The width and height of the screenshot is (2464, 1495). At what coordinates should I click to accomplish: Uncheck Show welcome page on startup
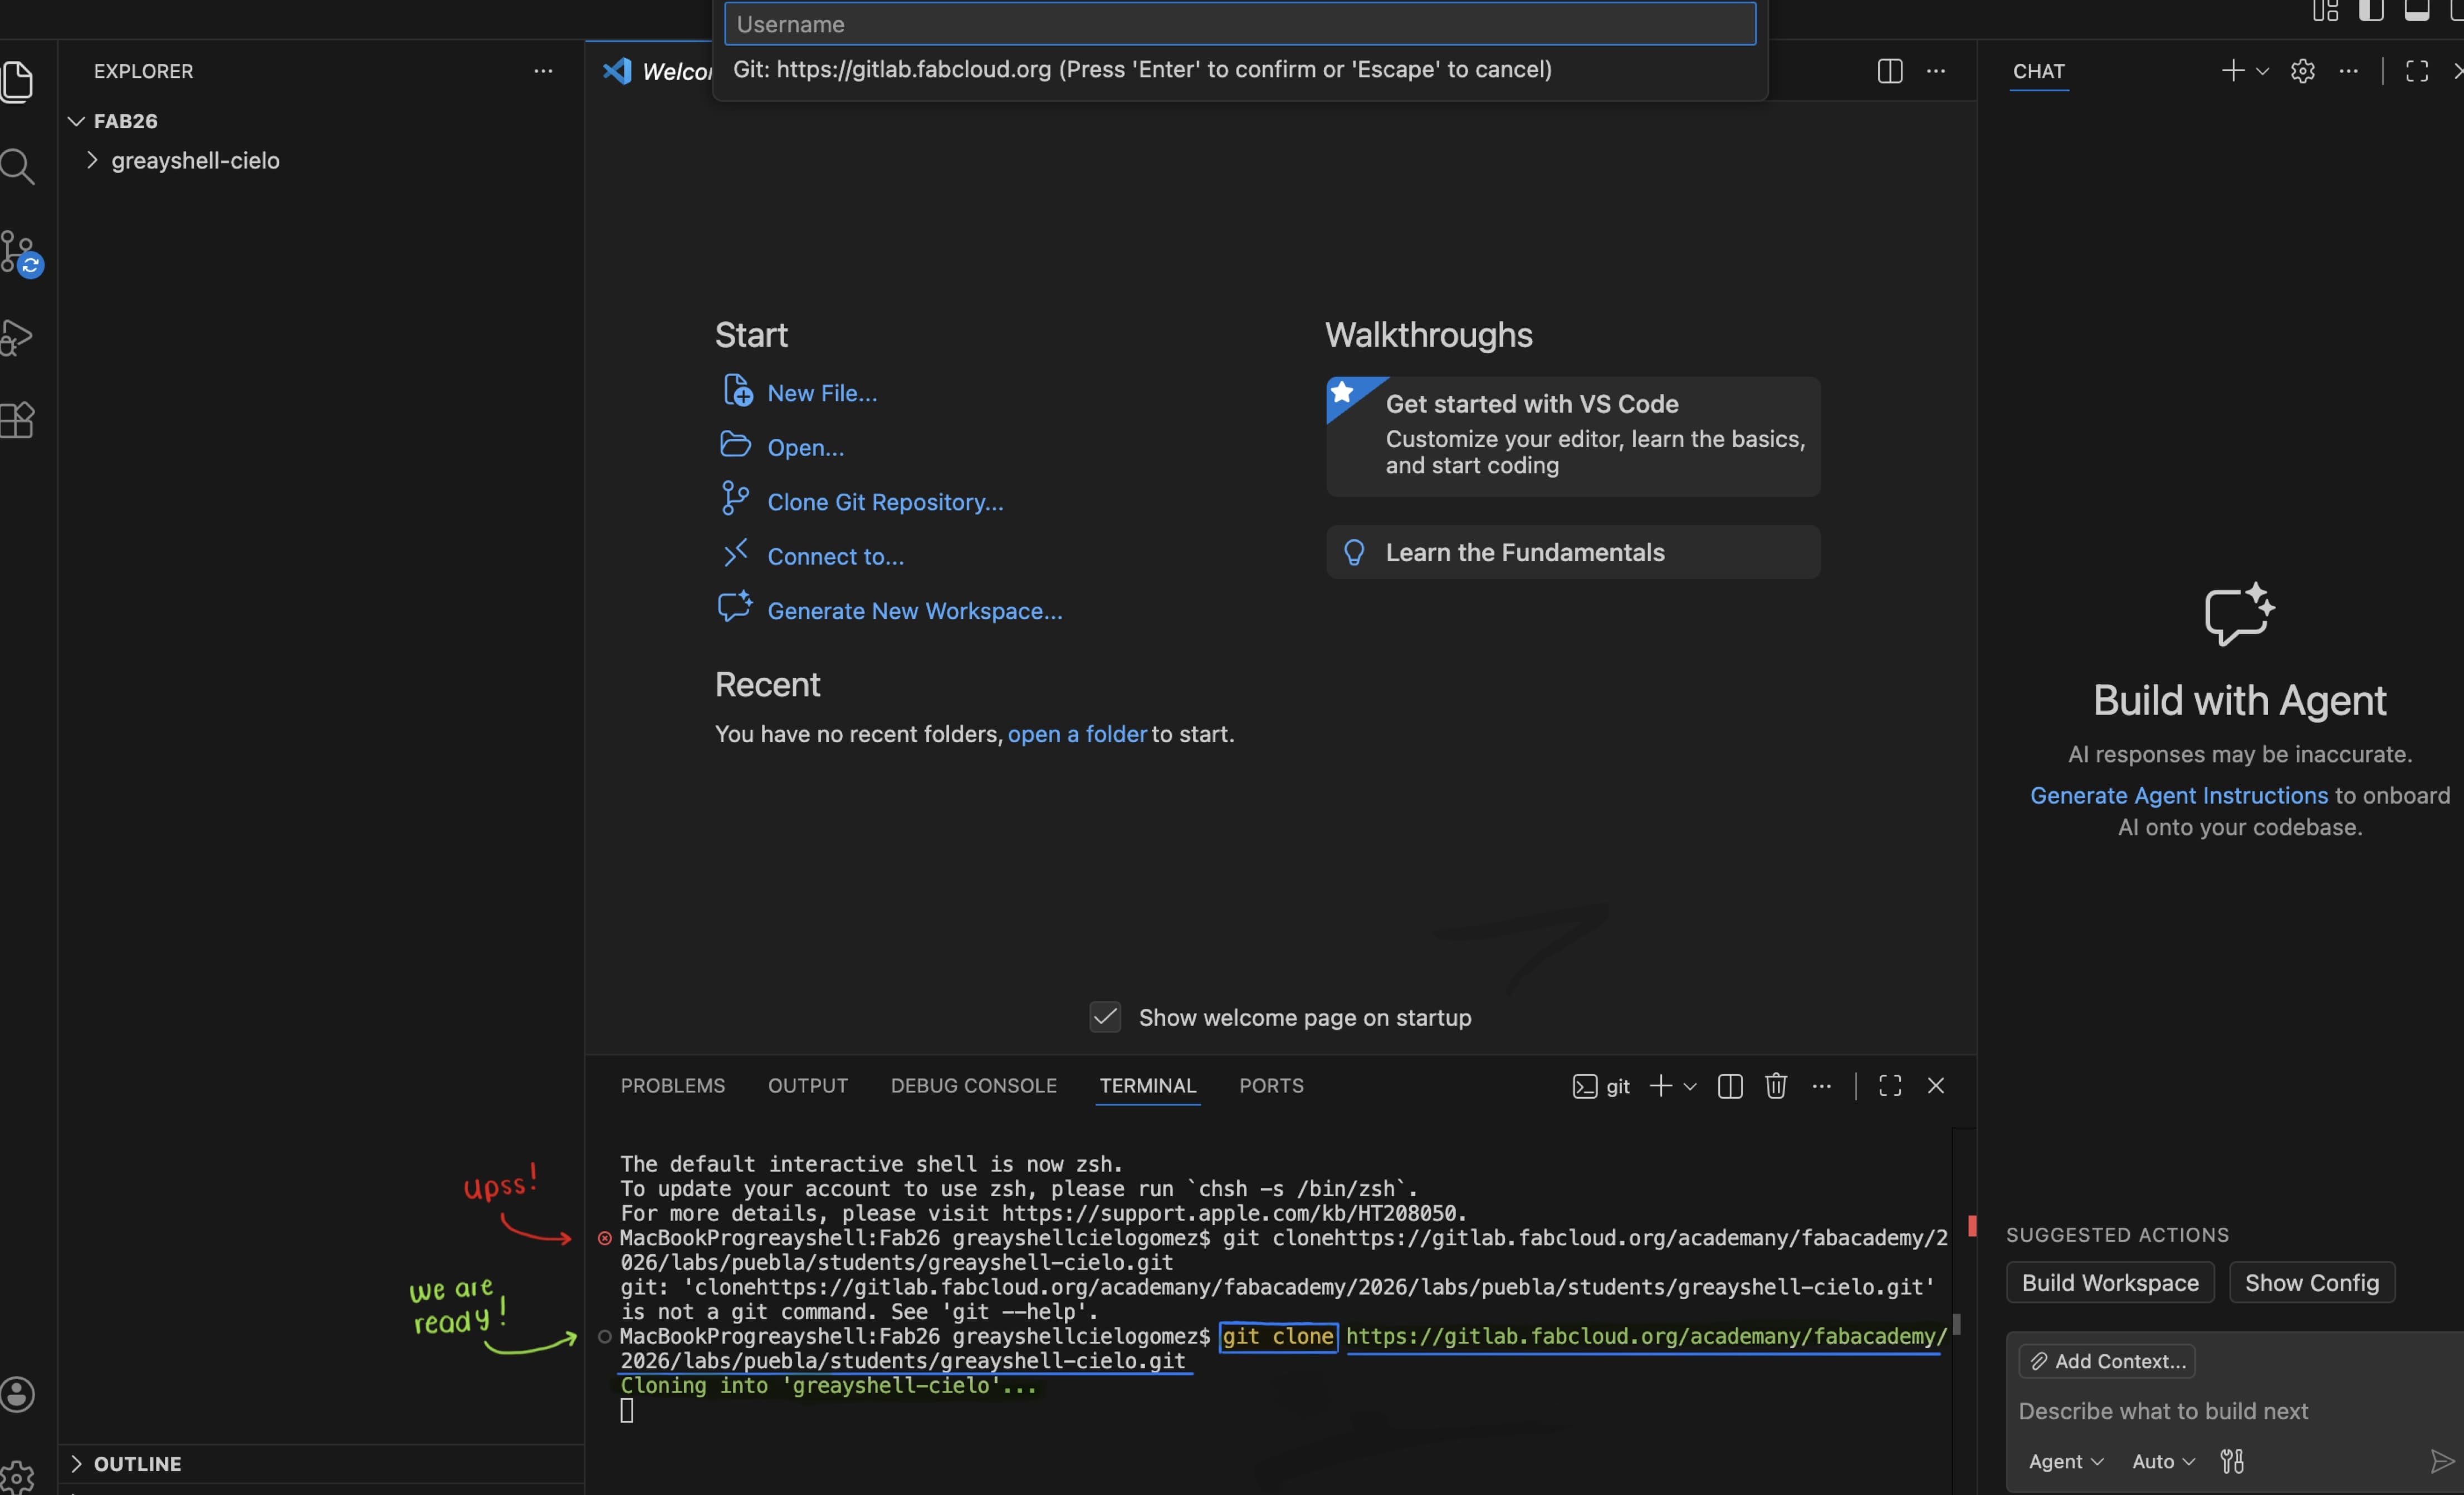pyautogui.click(x=1105, y=1017)
